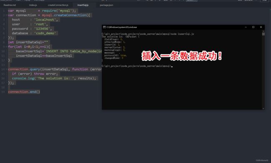The width and height of the screenshot is (271, 163).
Task: Click the database 'csdn_demo' line
Action: (34, 33)
